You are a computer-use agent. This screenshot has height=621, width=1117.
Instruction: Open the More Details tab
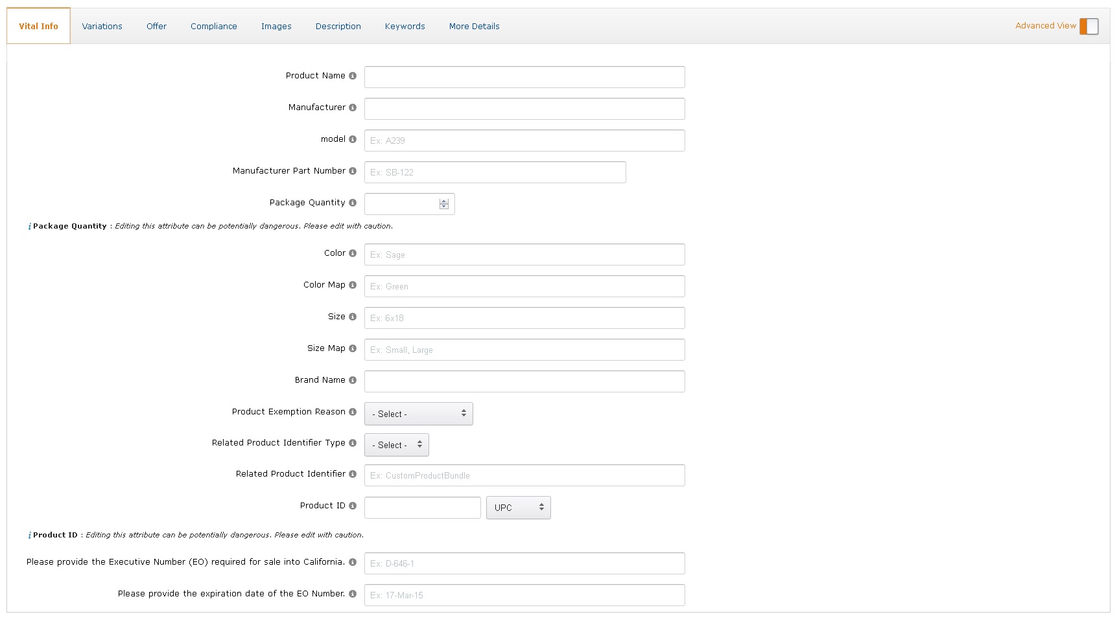point(475,27)
